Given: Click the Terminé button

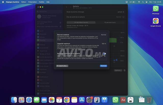Looking at the screenshot, I should click(103, 66).
